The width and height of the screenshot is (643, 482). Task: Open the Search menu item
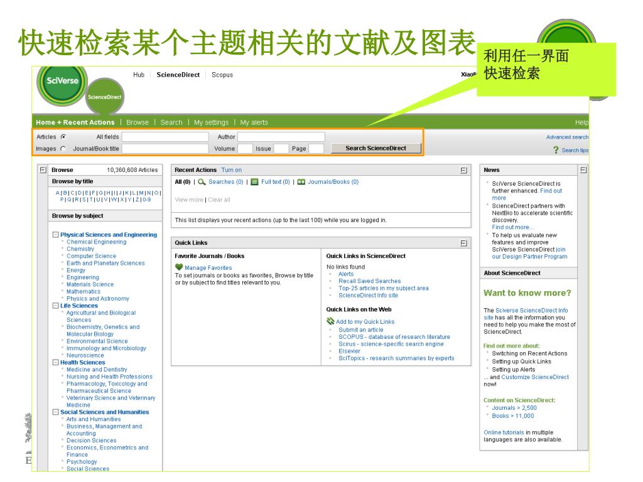click(171, 122)
